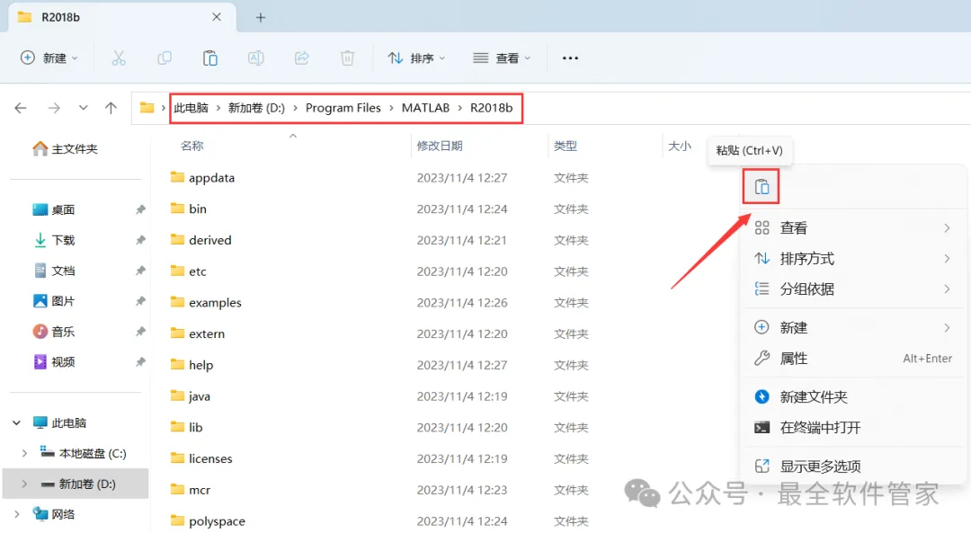The image size is (971, 533).
Task: Select the examples folder
Action: (215, 303)
